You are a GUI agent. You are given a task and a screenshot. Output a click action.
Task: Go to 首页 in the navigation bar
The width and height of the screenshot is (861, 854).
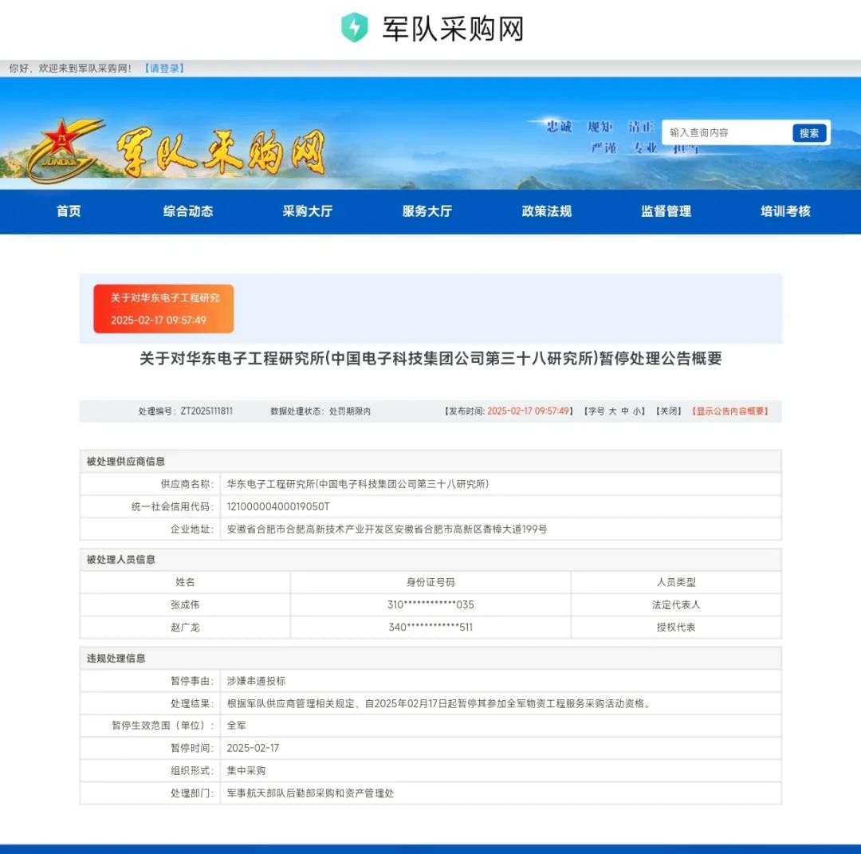tap(69, 211)
